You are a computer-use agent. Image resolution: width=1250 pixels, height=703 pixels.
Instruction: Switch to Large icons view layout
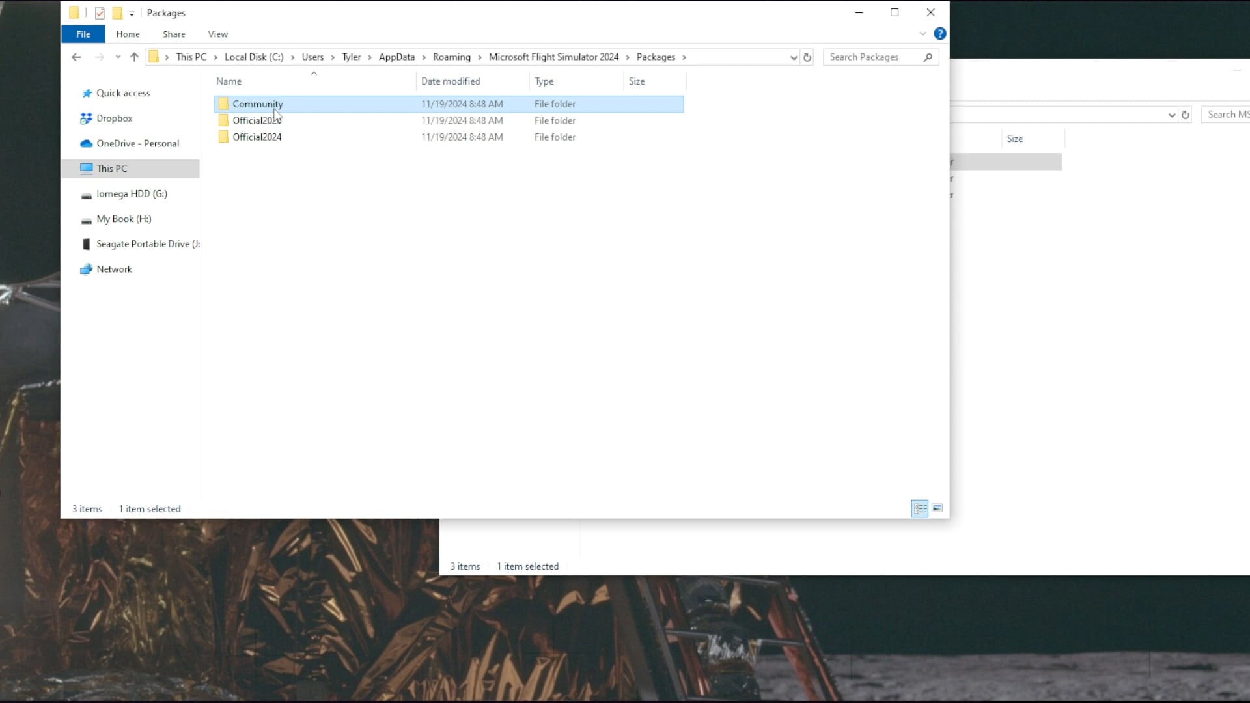937,508
